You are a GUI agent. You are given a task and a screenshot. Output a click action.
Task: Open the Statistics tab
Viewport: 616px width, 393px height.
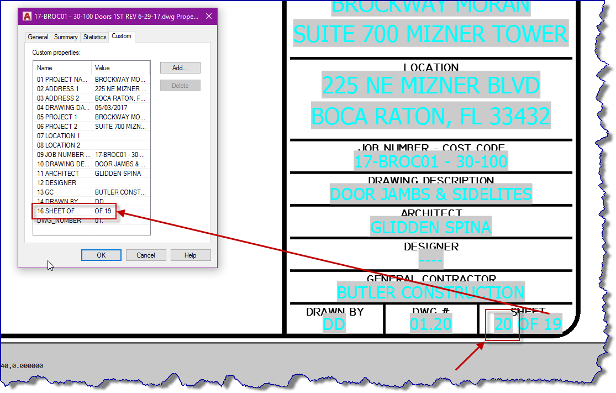[x=94, y=37]
